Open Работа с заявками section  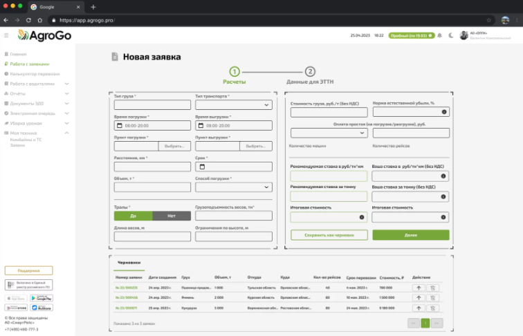(29, 64)
